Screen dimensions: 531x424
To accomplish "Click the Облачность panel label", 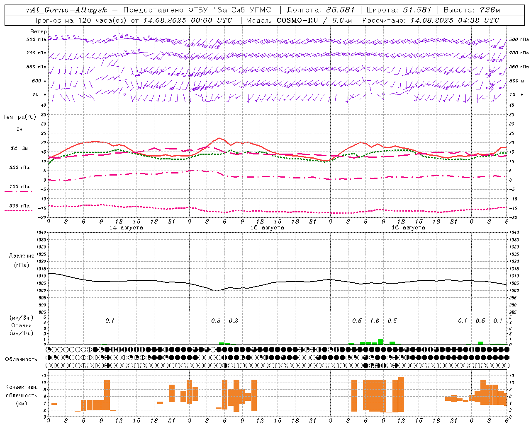I will coord(21,359).
